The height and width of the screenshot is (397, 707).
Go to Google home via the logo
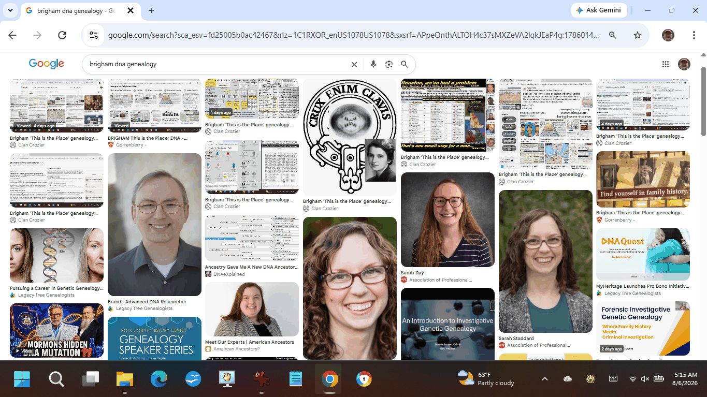click(x=46, y=64)
